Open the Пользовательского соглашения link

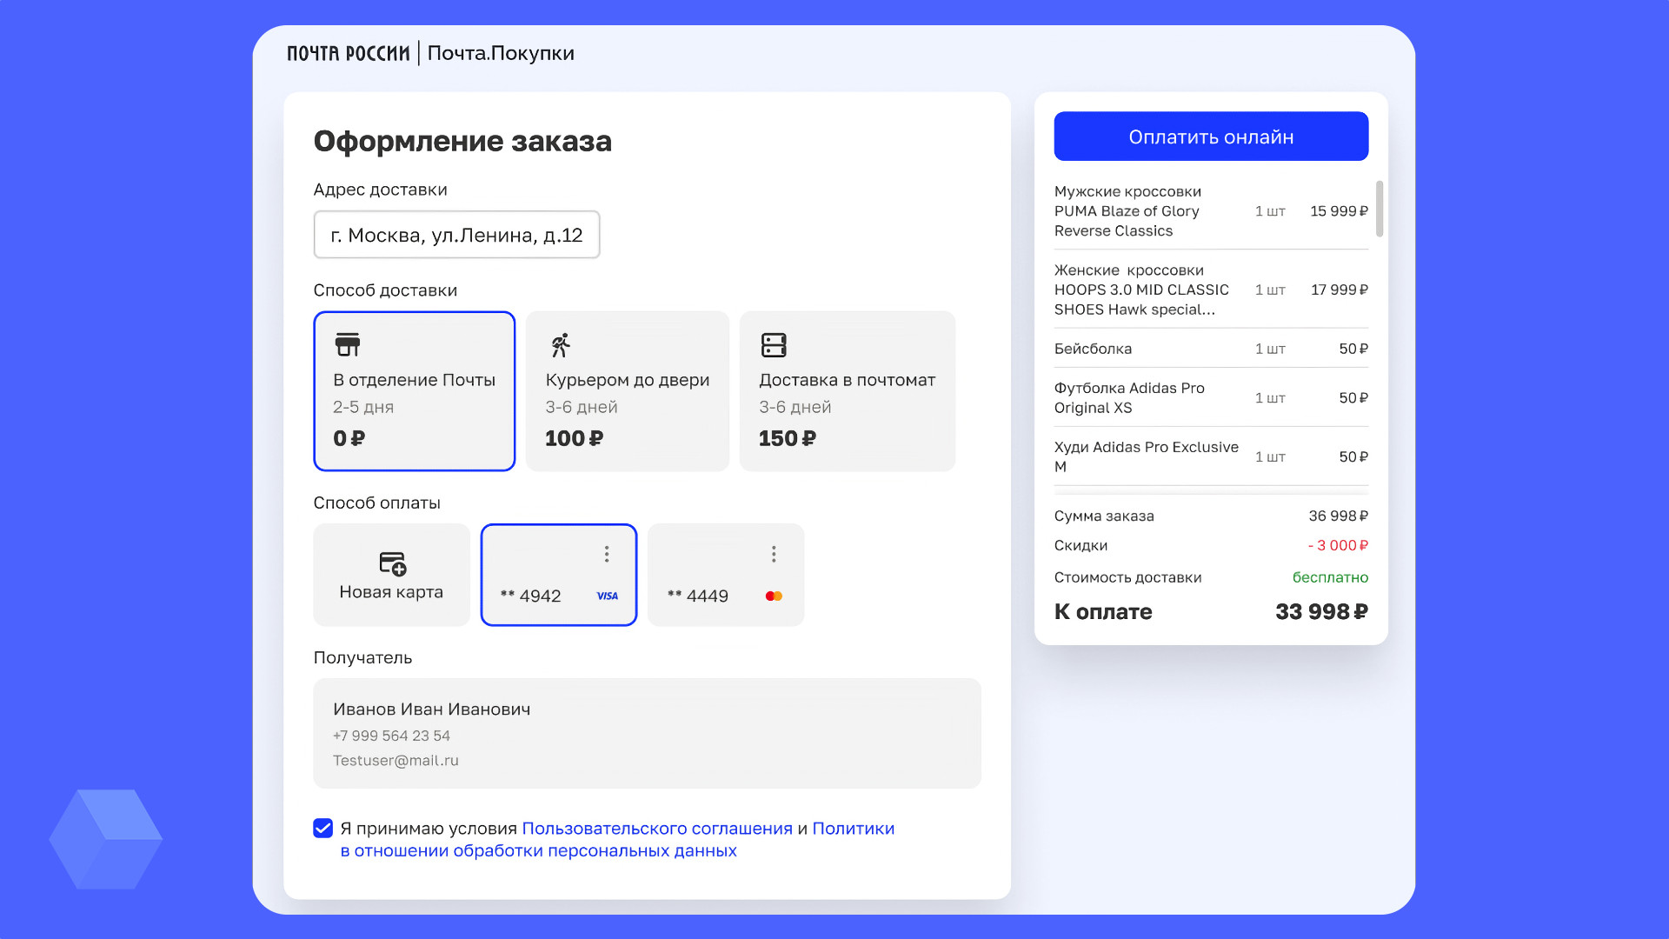pos(656,829)
